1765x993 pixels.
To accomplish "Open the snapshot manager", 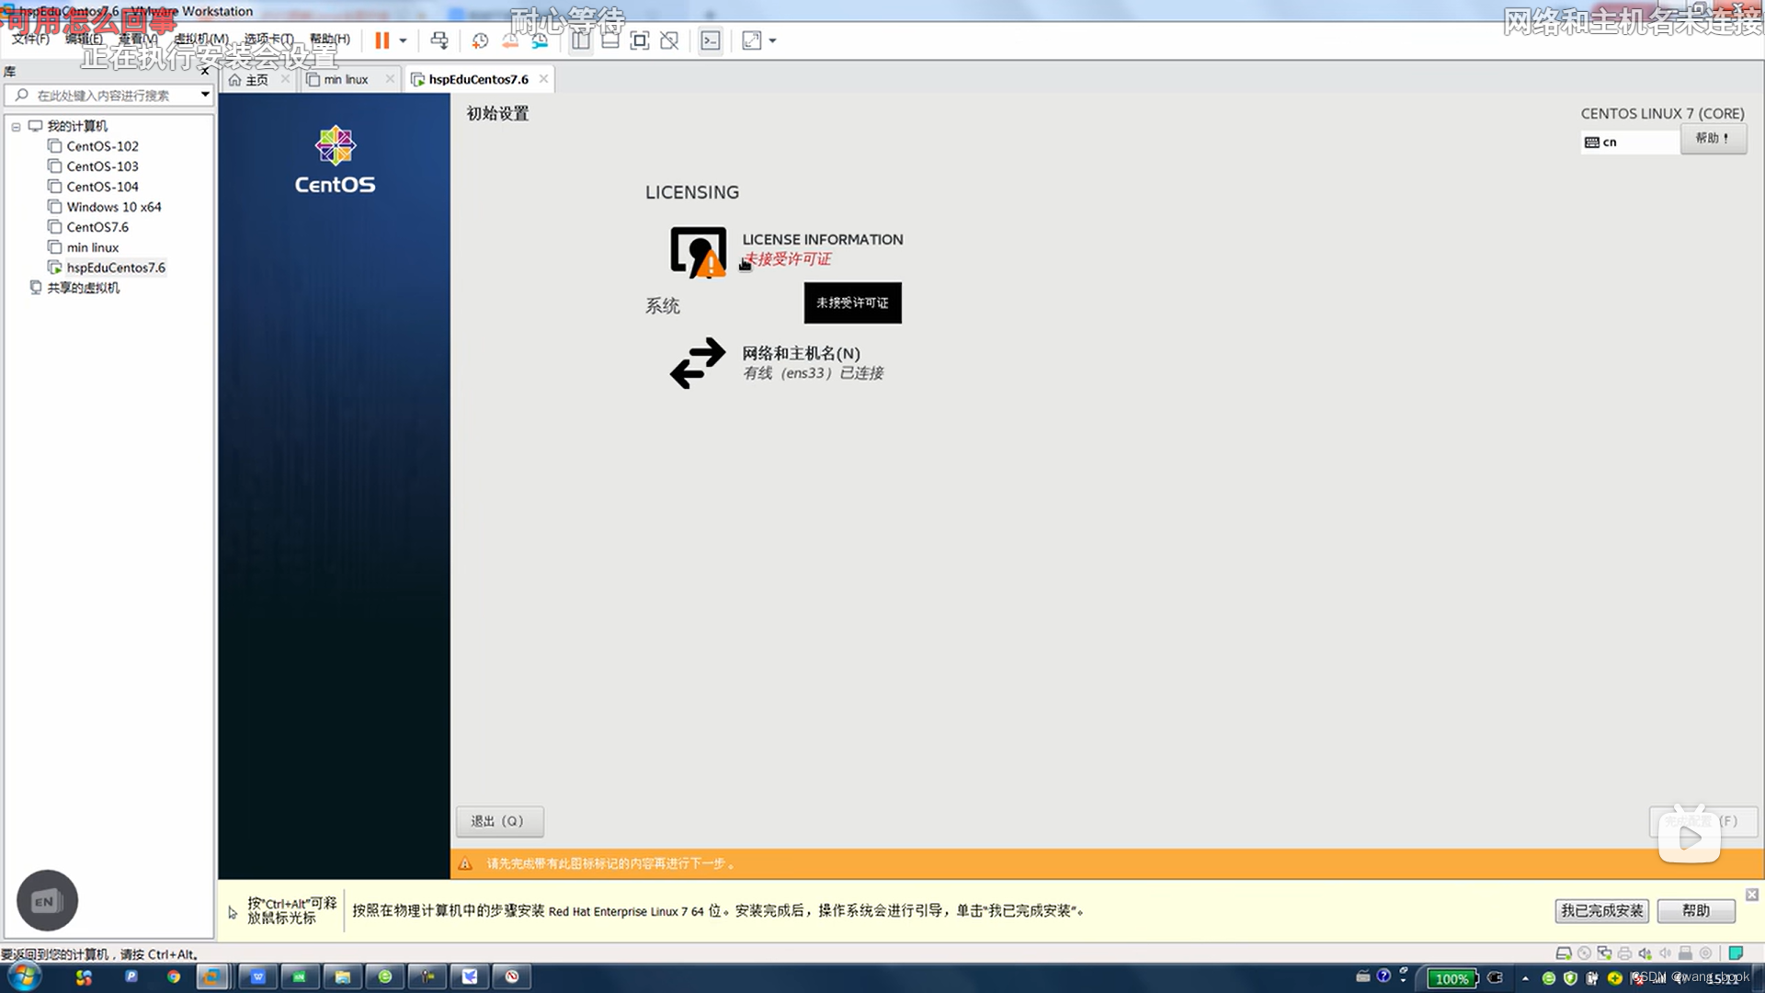I will coord(540,40).
